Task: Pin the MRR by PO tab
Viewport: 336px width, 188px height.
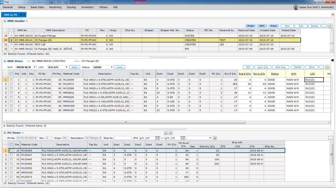Action: 21,15
